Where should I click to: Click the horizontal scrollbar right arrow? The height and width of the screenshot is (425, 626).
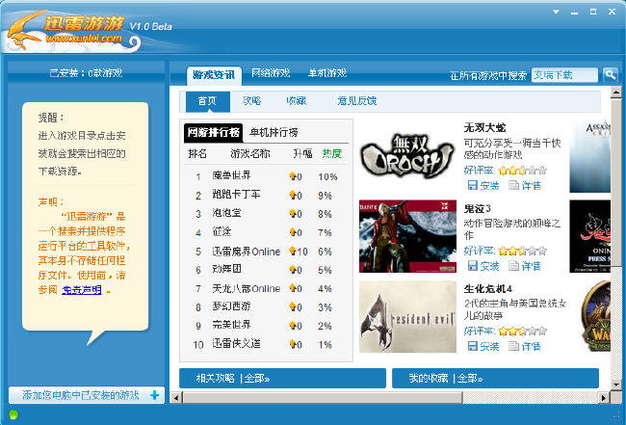[x=604, y=397]
